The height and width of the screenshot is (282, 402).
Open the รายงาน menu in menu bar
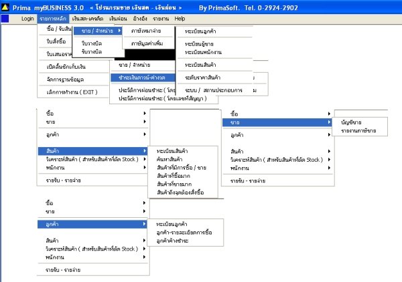tap(161, 19)
